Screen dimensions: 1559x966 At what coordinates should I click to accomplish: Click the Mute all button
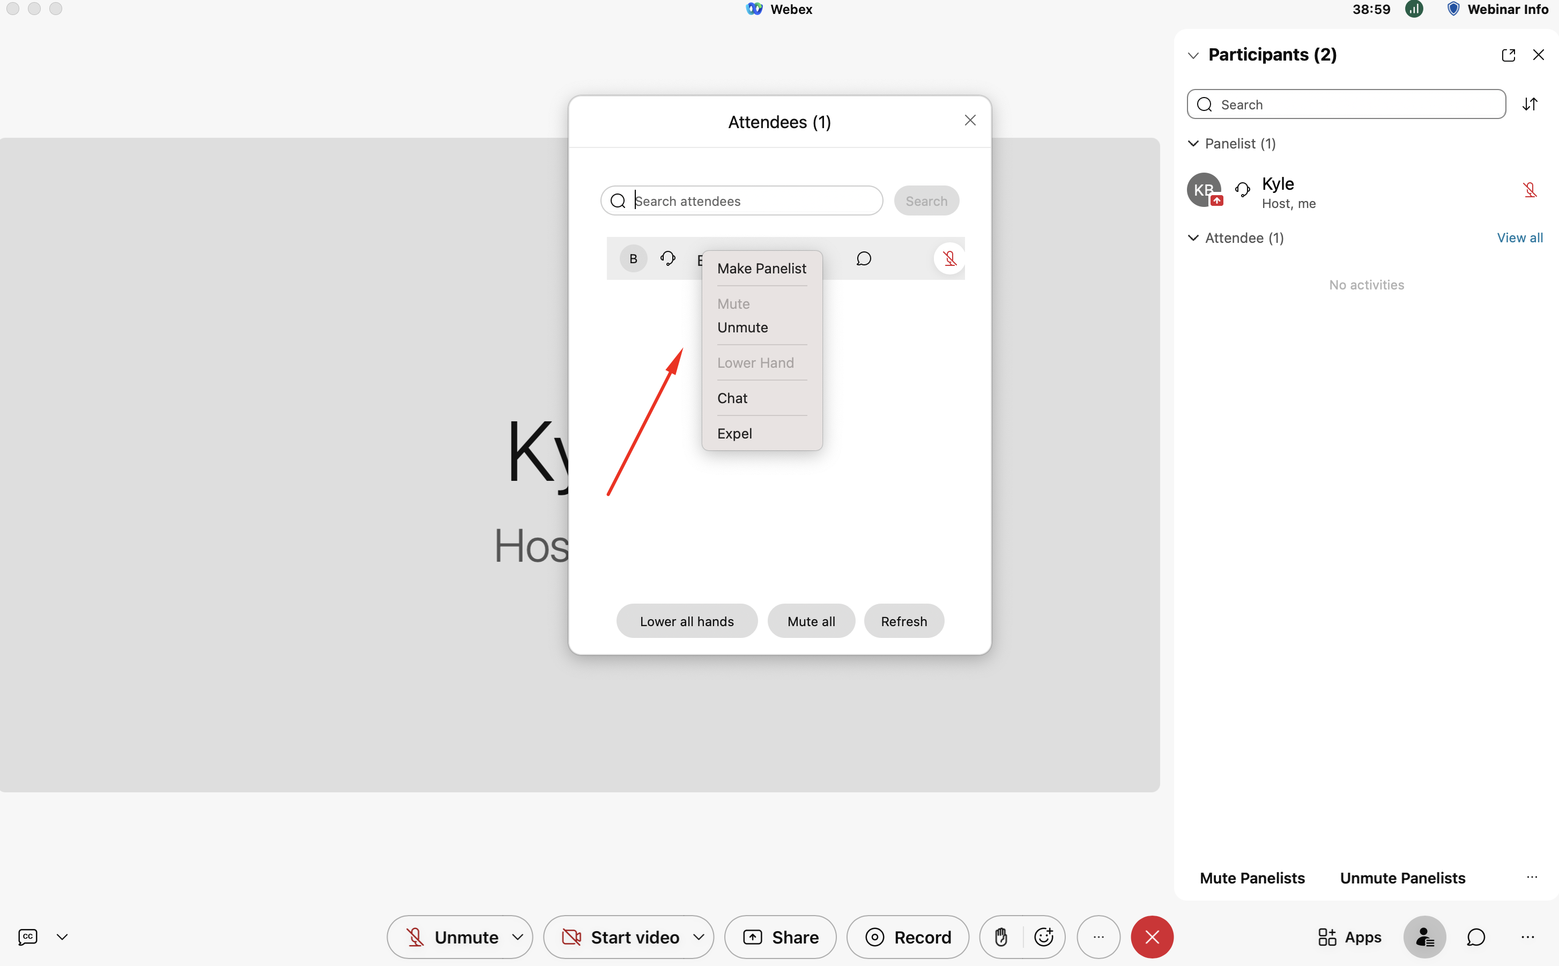click(x=811, y=621)
